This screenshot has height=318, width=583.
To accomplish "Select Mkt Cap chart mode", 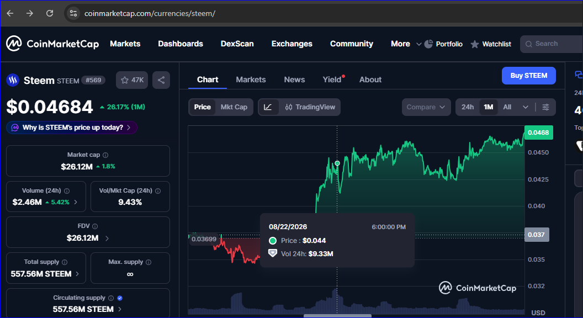I will pos(234,107).
